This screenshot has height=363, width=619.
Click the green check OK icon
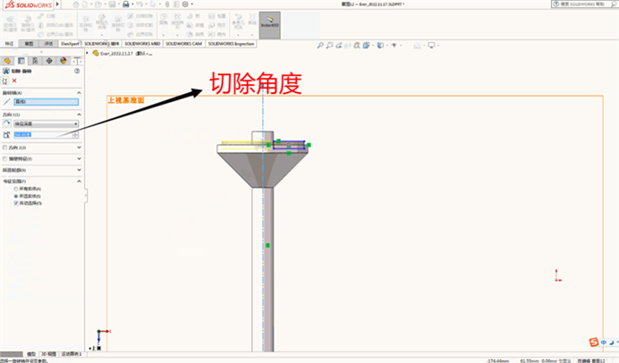(x=4, y=80)
